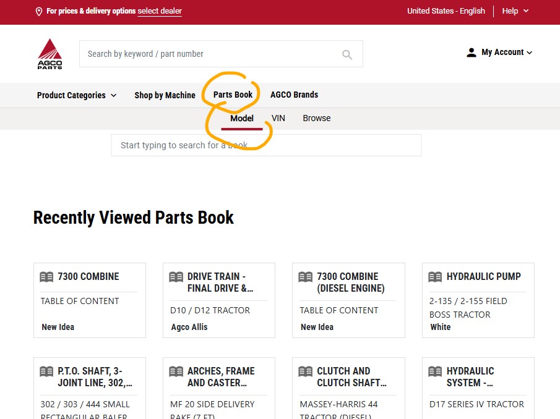This screenshot has height=419, width=560.
Task: Switch to the Model tab
Action: pyautogui.click(x=242, y=119)
